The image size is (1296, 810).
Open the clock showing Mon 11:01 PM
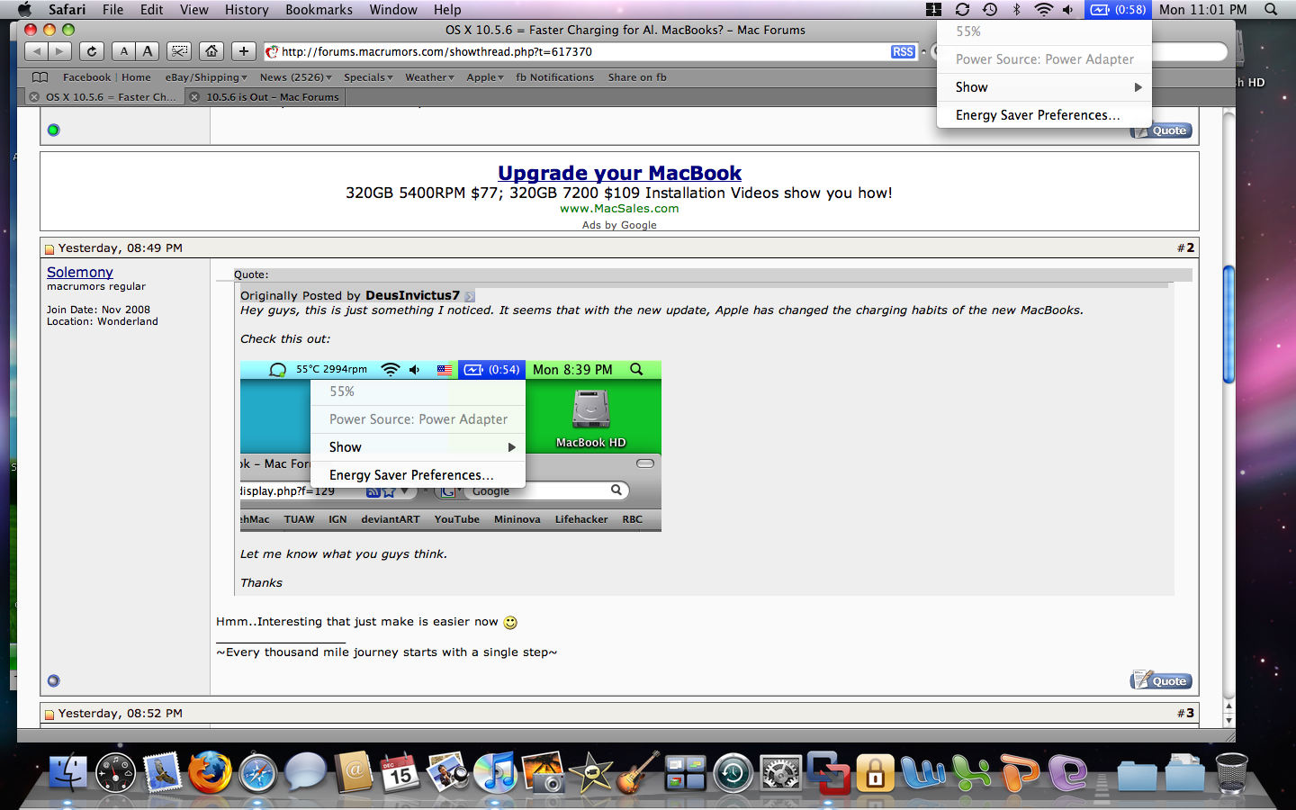point(1203,10)
